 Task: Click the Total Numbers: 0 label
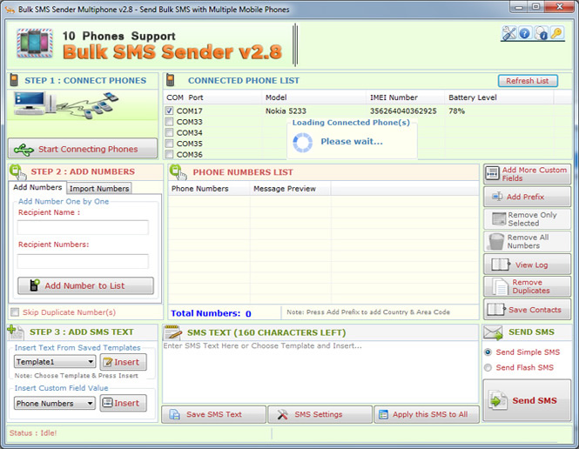click(x=211, y=313)
